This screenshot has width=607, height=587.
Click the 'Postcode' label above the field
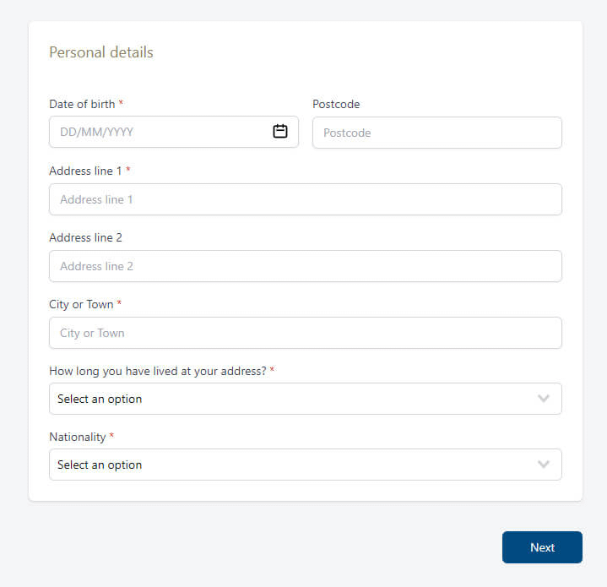pyautogui.click(x=336, y=104)
